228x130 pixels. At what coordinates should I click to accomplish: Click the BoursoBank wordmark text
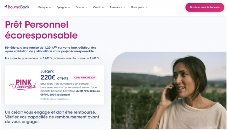pyautogui.click(x=19, y=7)
